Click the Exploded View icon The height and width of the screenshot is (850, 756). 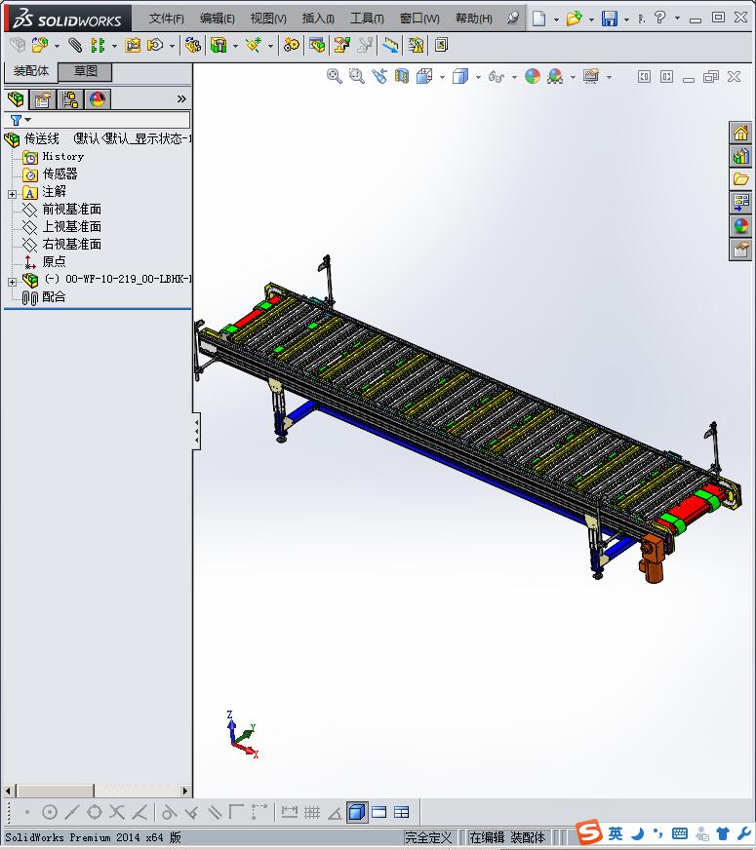(341, 45)
